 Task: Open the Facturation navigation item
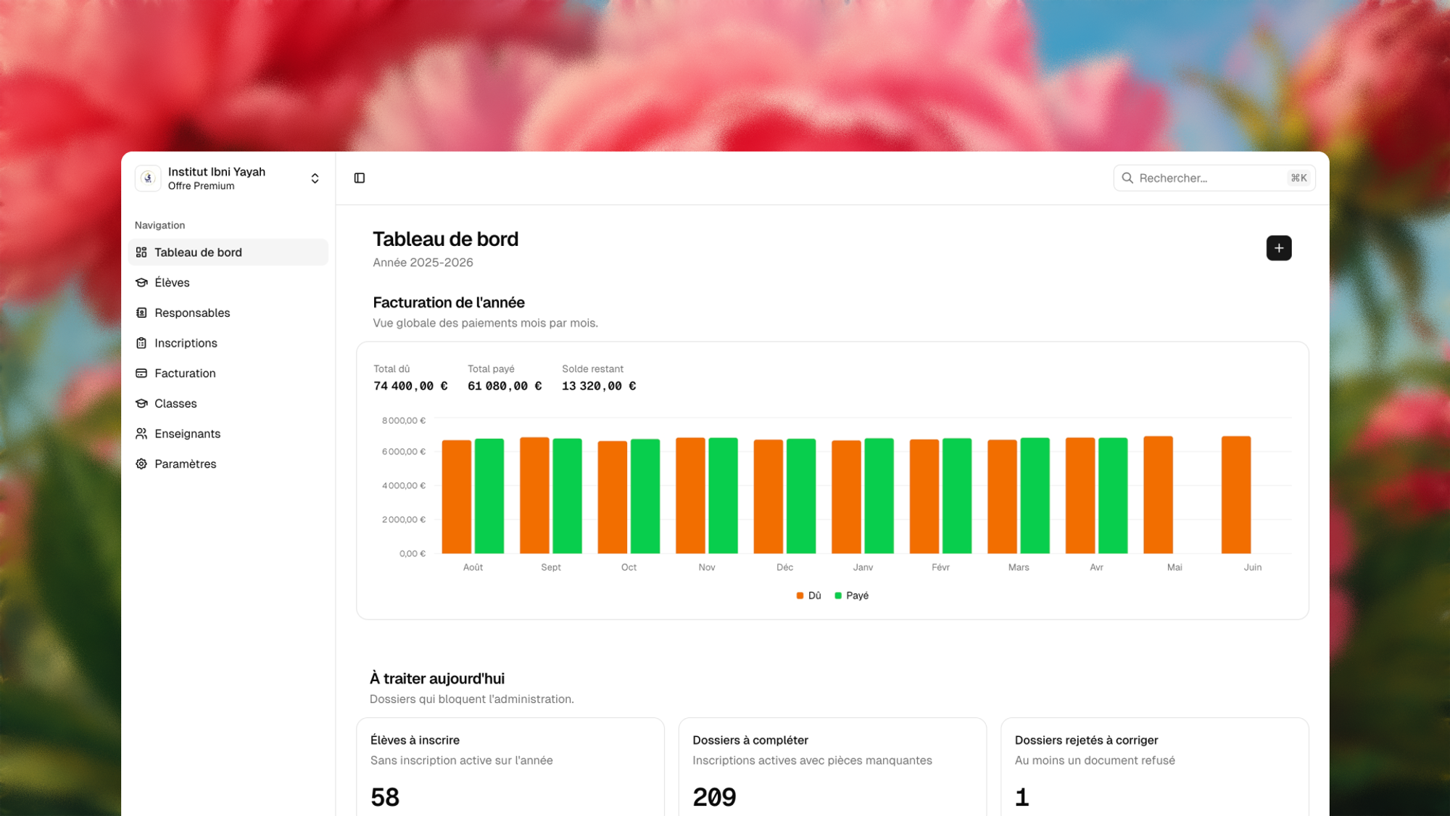(x=228, y=374)
